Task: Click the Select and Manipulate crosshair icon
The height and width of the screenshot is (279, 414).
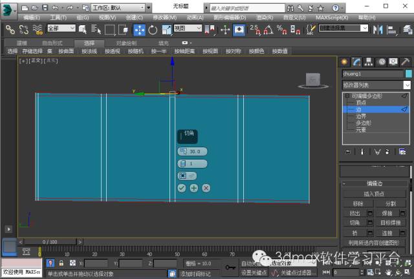Action: click(x=225, y=30)
